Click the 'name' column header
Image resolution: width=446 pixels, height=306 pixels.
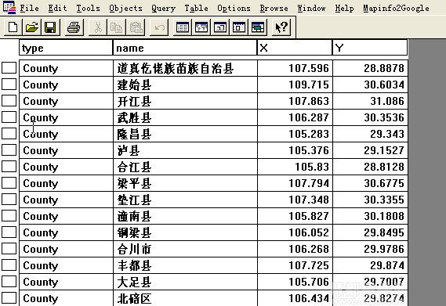coord(185,48)
